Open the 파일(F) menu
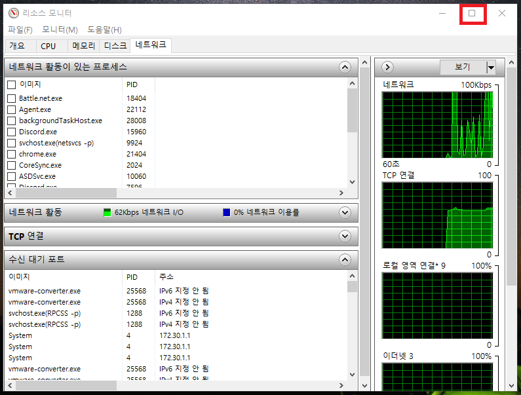Viewport: 521px width, 395px height. 20,29
